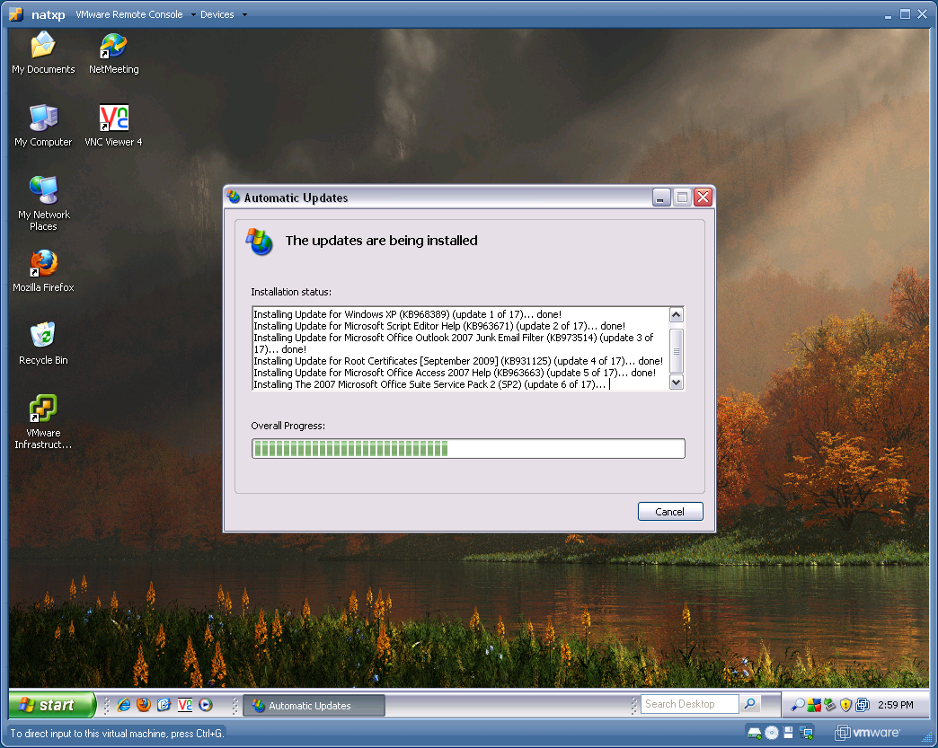Click the VMware Tools tray icon

click(x=863, y=705)
